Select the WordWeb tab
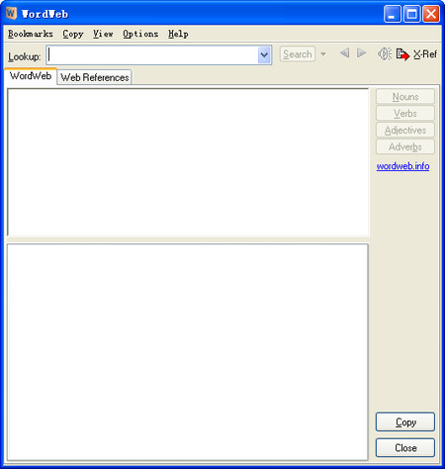The height and width of the screenshot is (469, 445). pos(31,76)
